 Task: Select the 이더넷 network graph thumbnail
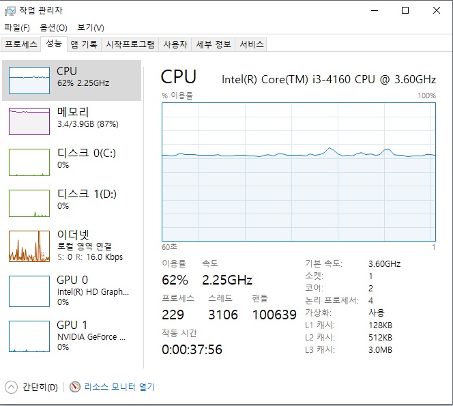pos(29,246)
